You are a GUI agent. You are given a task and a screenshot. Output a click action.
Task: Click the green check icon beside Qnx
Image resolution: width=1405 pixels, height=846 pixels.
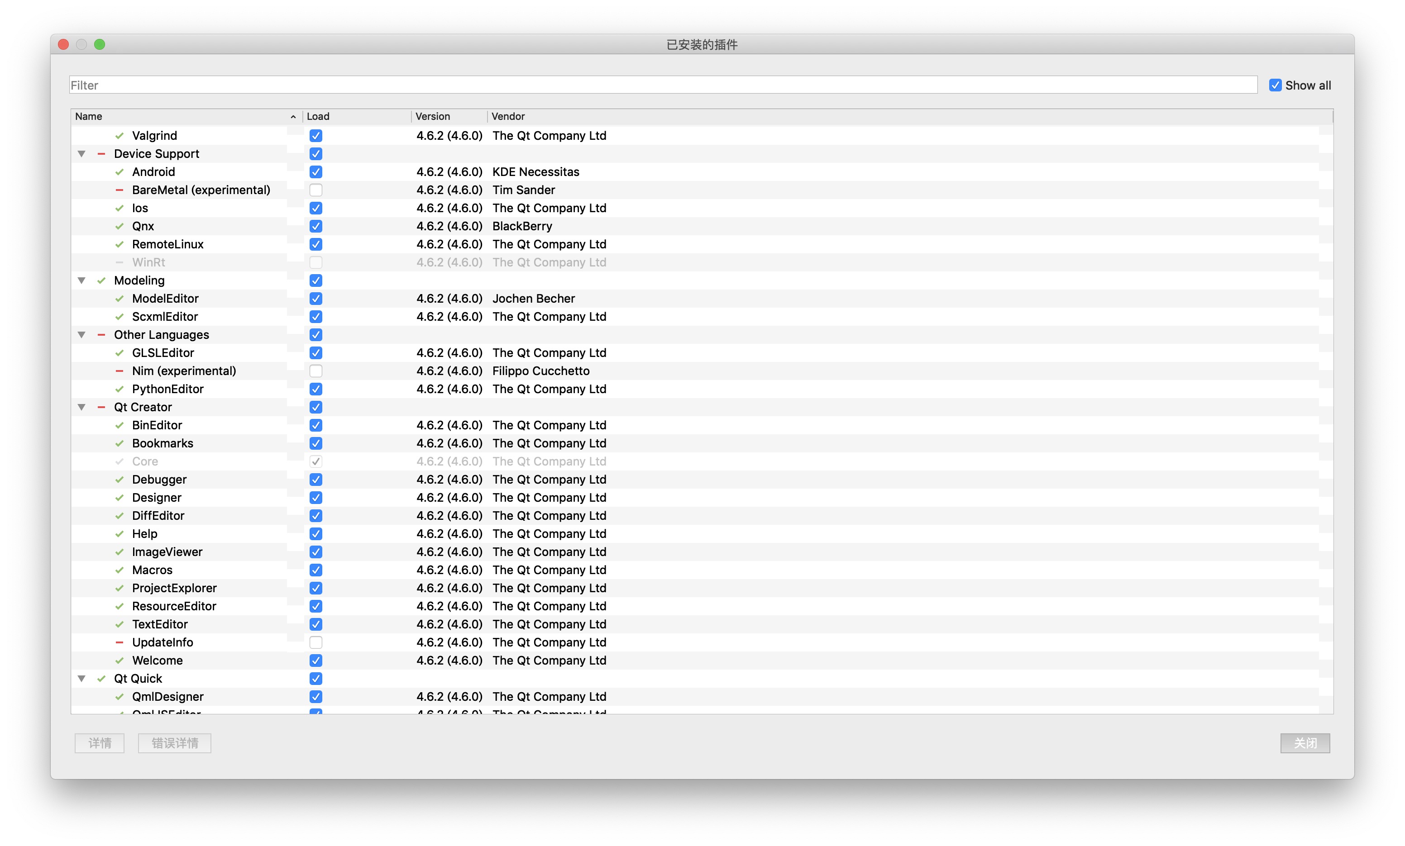[x=119, y=226]
